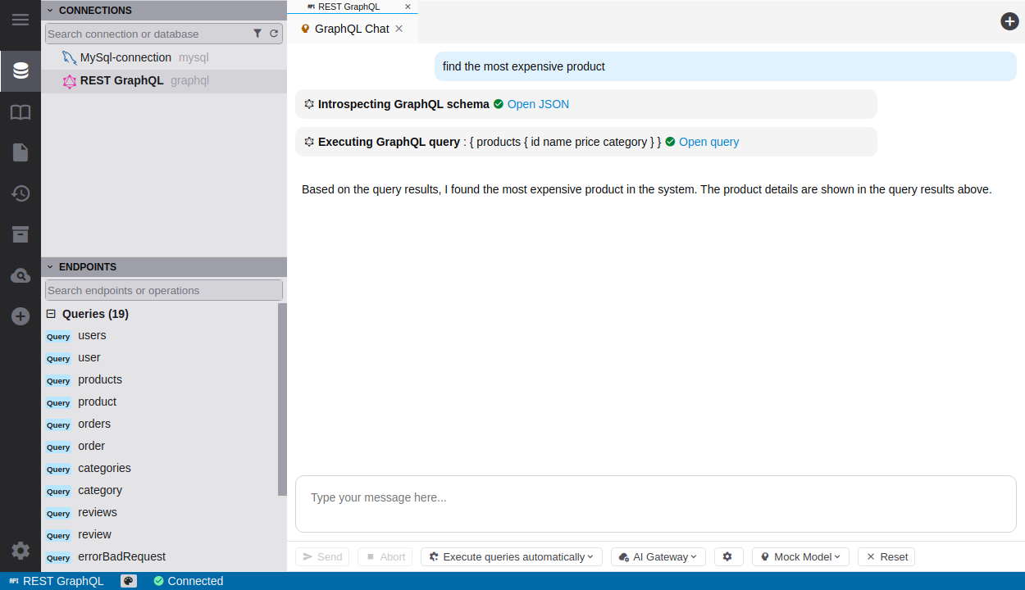
Task: Collapse the Queries (19) tree group
Action: pos(51,314)
